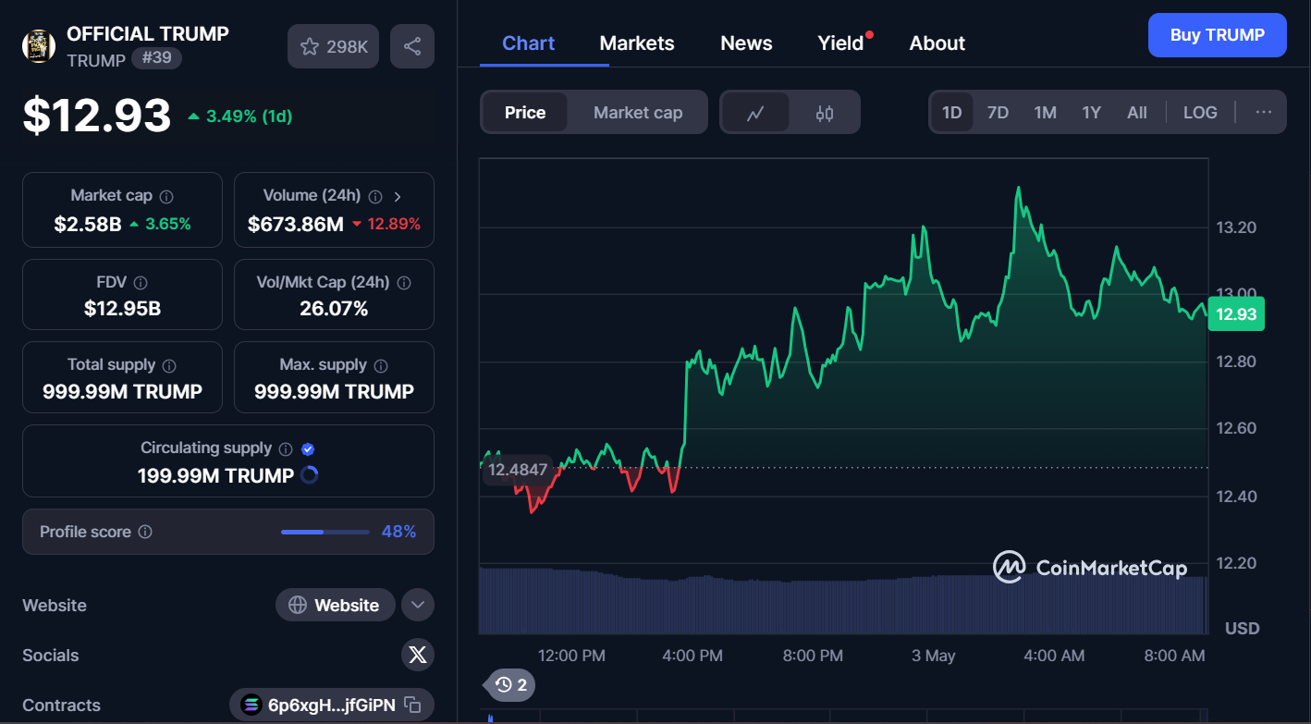The image size is (1311, 724).
Task: Show Volume (24h) info tooltip icon
Action: [x=375, y=196]
